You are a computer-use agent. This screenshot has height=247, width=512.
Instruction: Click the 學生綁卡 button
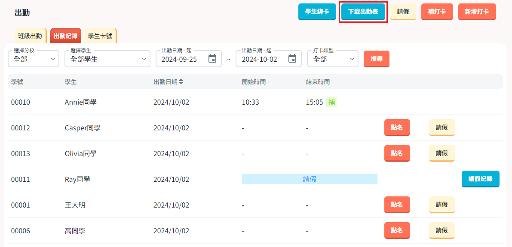coord(317,12)
